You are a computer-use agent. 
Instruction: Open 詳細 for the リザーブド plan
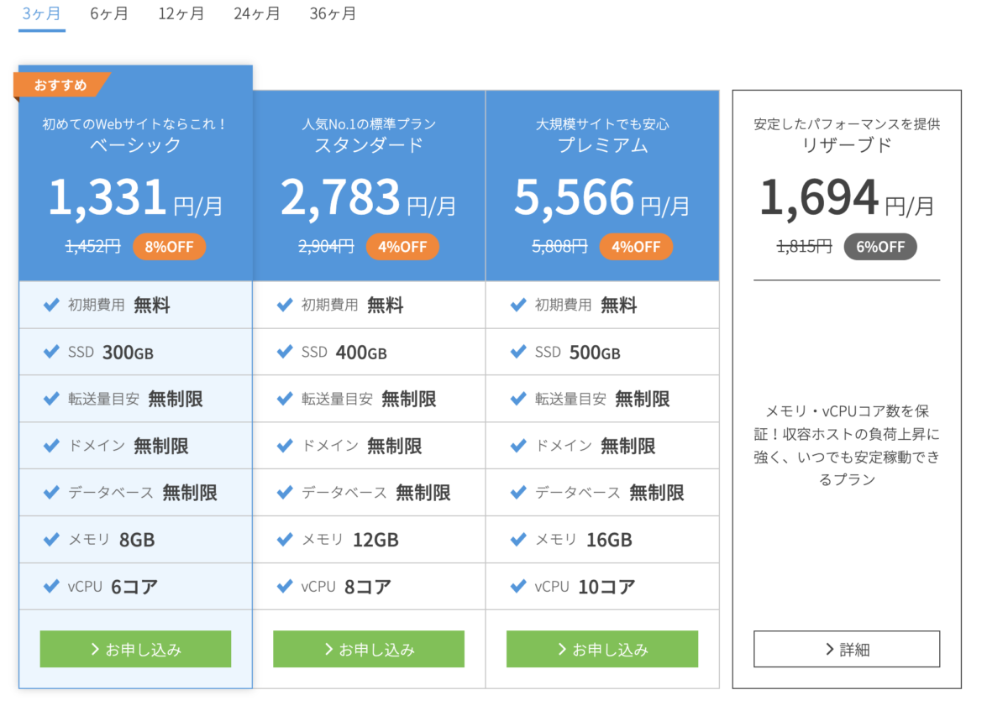coord(847,649)
